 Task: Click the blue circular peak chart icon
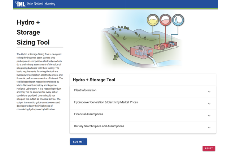(178, 20)
